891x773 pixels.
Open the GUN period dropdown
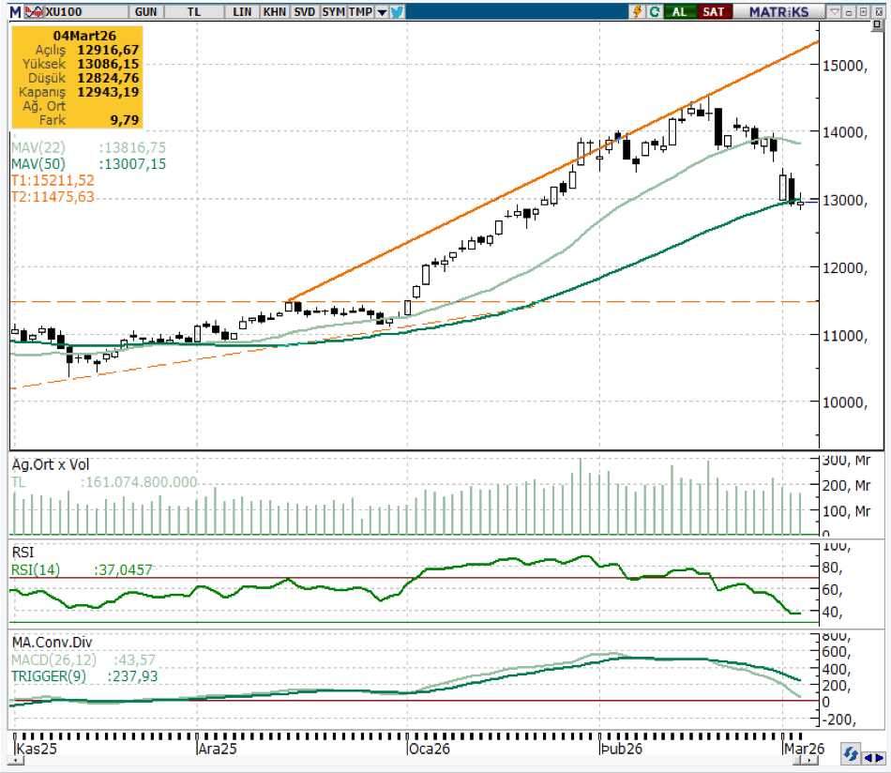pyautogui.click(x=146, y=11)
